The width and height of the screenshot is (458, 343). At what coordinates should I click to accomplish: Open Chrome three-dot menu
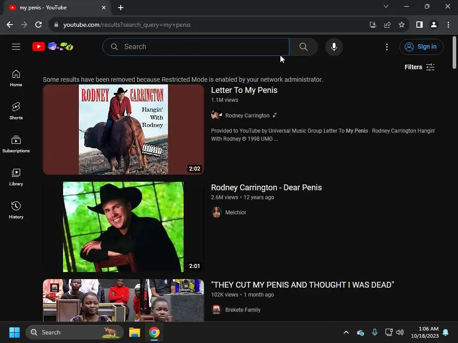pos(448,25)
